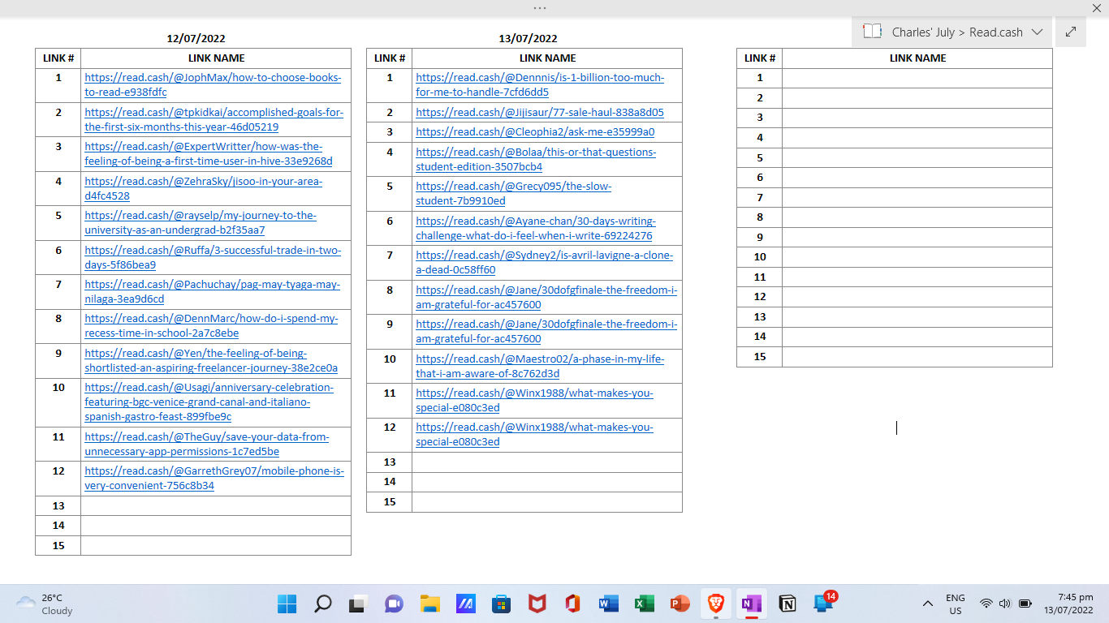This screenshot has width=1109, height=623.
Task: Check the battery status icon
Action: [x=1025, y=604]
